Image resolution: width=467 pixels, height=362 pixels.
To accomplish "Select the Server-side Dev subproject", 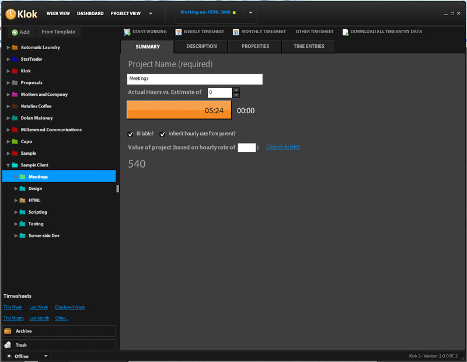I will tap(44, 236).
